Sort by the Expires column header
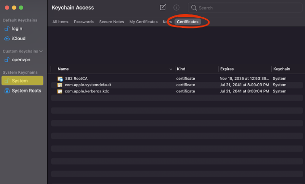305x184 pixels. pos(227,69)
